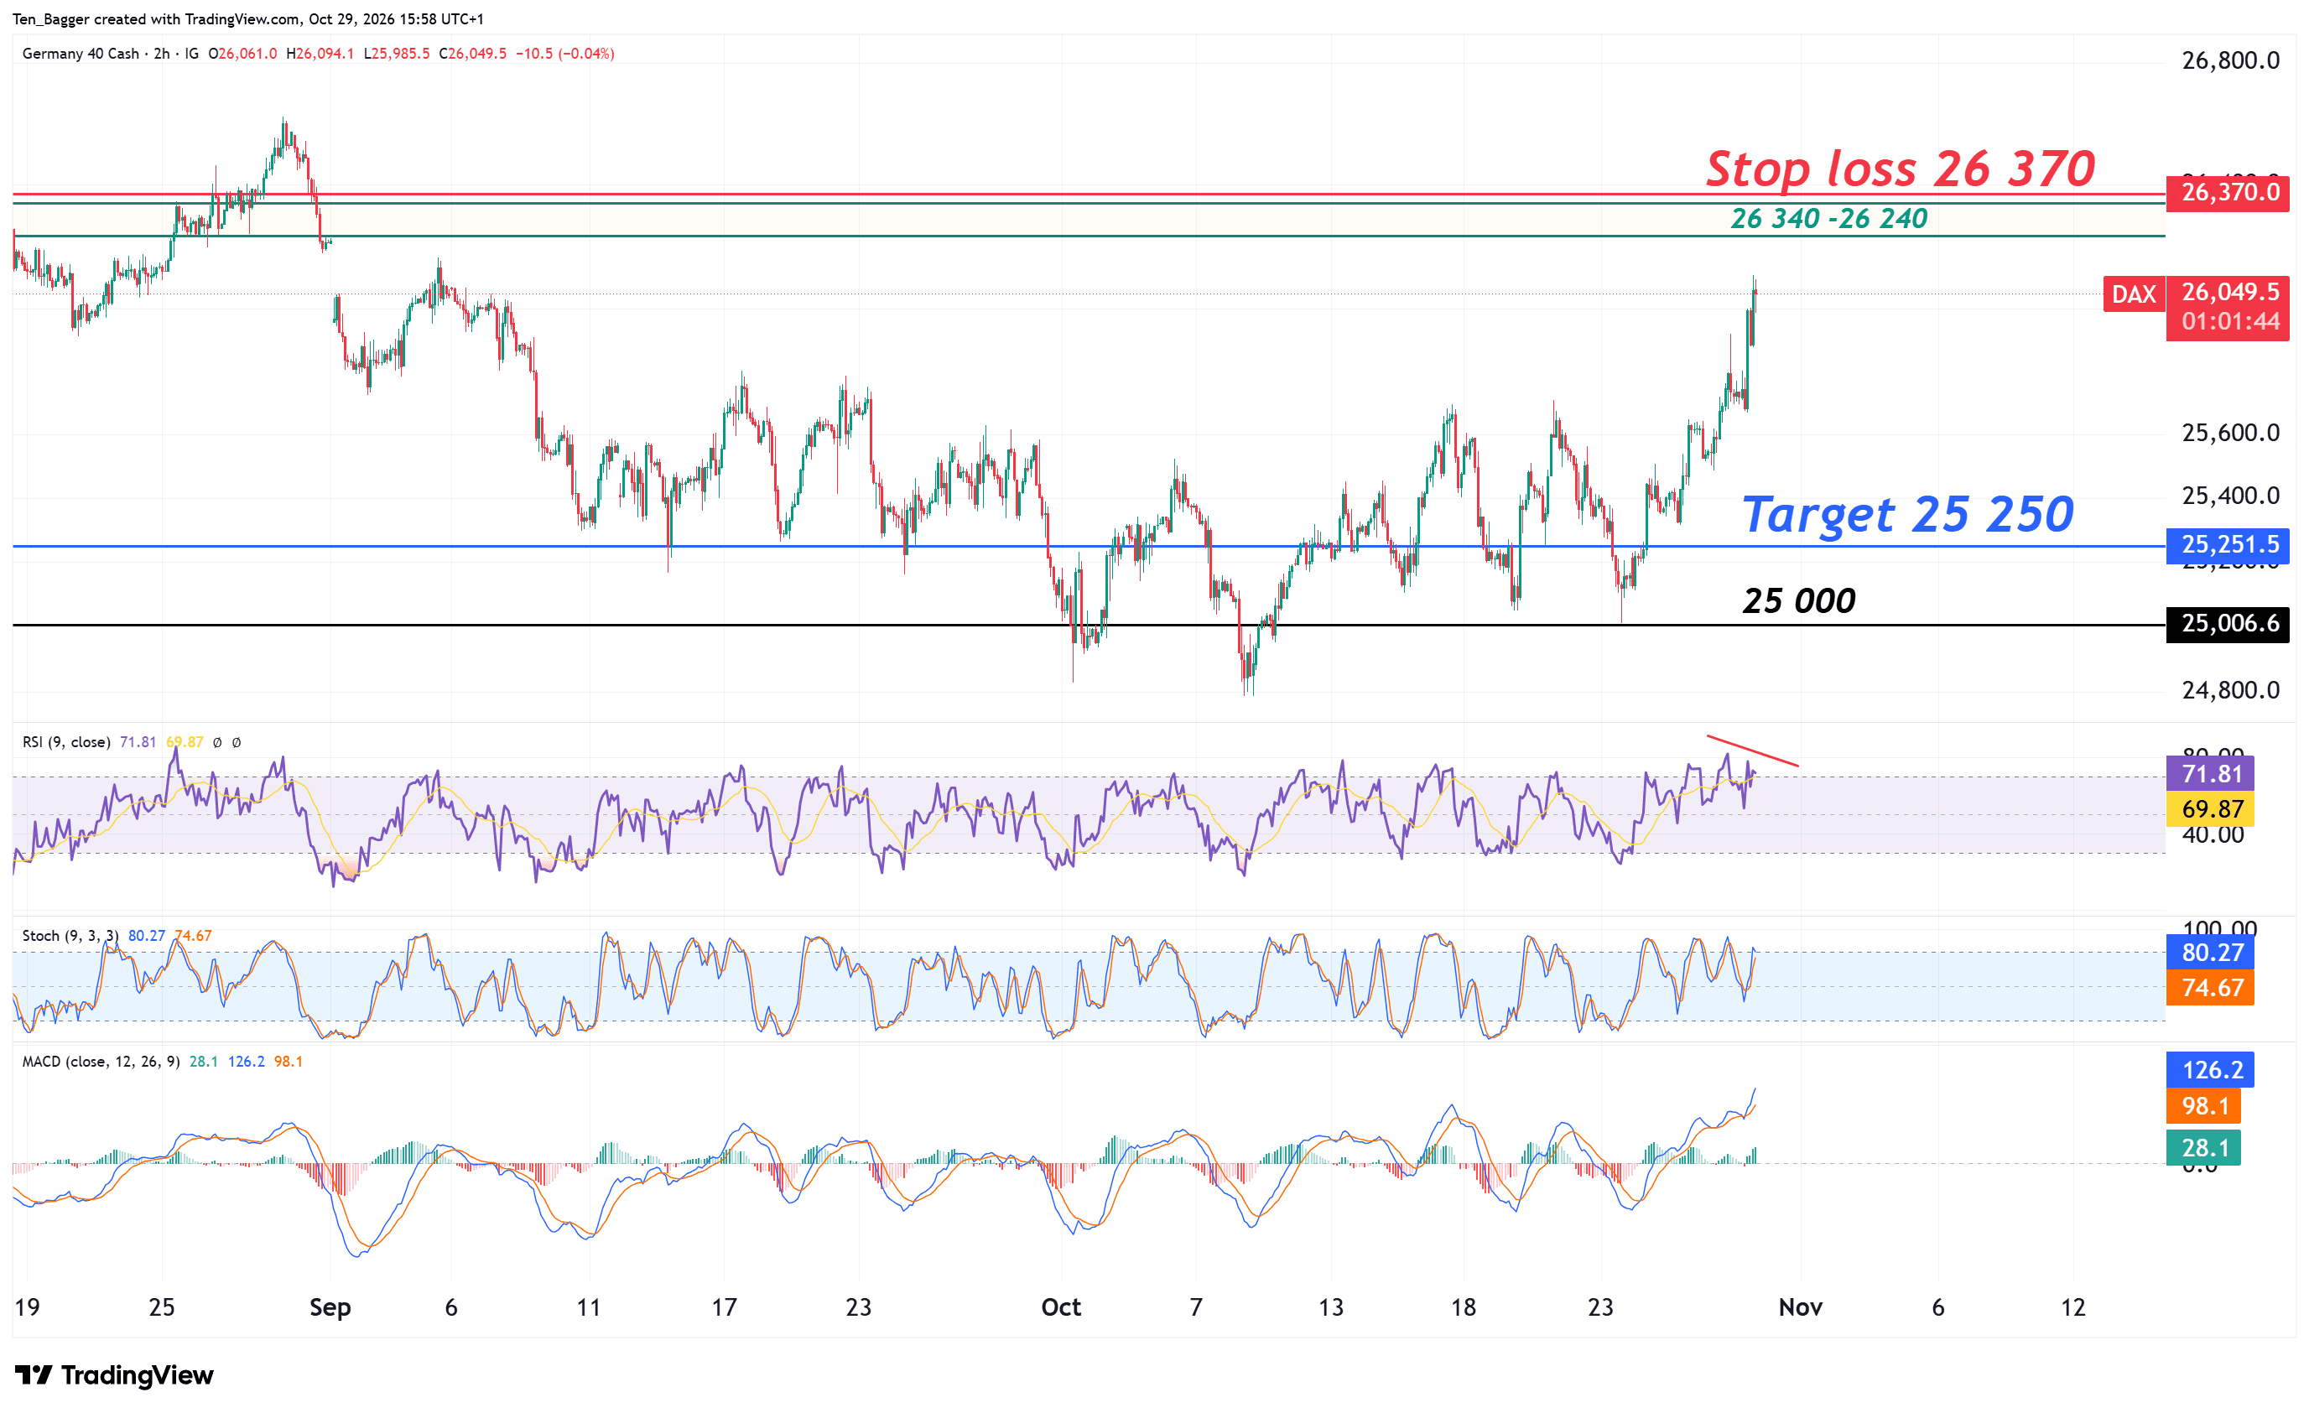Click the 26,800.0 price axis tick

click(x=2230, y=61)
